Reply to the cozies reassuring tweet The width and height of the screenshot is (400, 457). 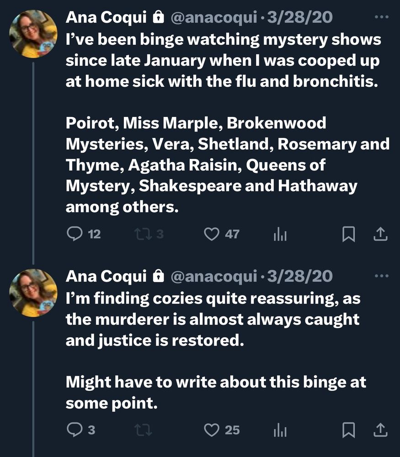tap(75, 430)
